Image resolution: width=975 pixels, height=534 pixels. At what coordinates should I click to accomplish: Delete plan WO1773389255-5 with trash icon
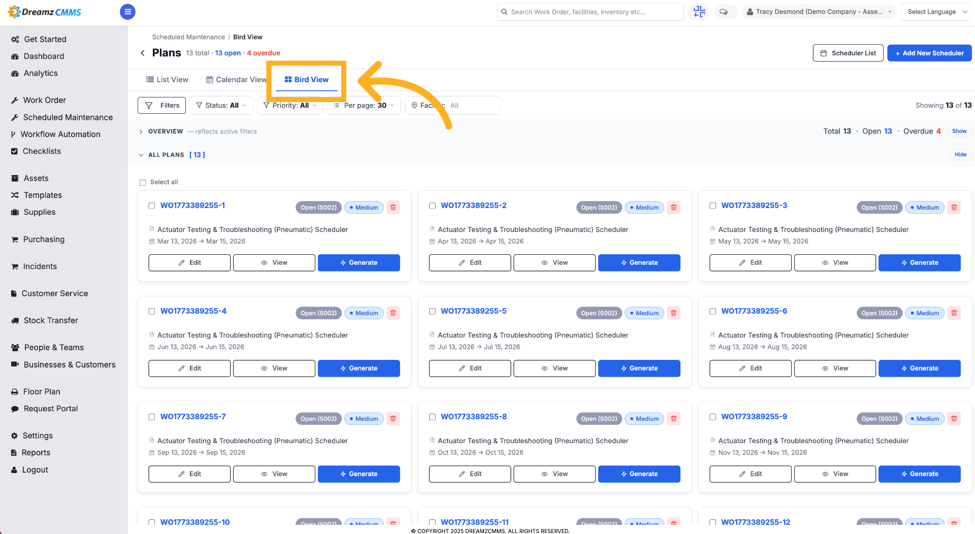[673, 313]
